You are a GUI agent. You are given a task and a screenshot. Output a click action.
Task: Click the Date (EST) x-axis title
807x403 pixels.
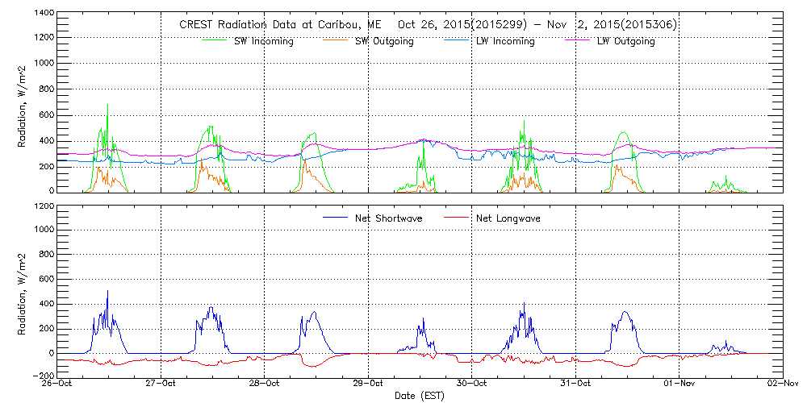click(420, 396)
